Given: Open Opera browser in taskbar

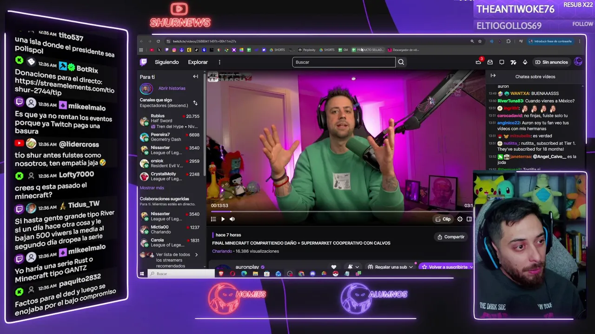Looking at the screenshot, I should coord(232,274).
